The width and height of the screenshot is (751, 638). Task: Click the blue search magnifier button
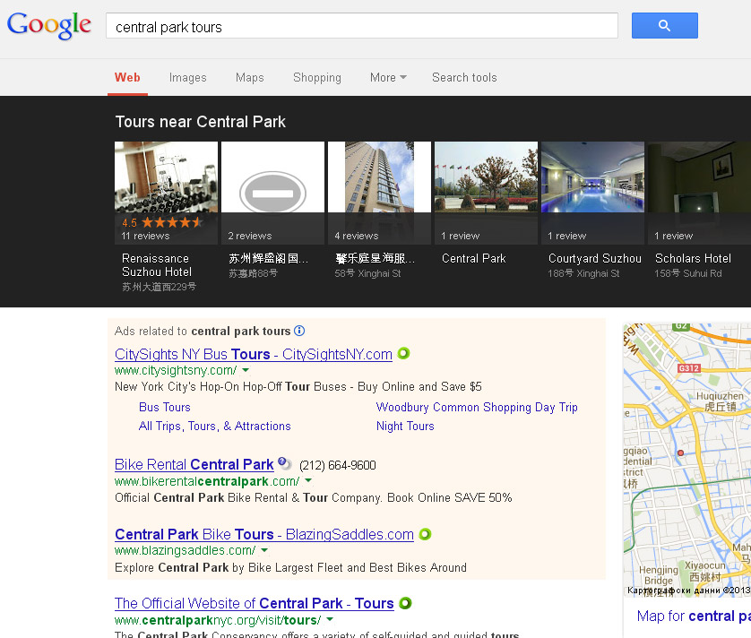(x=664, y=25)
